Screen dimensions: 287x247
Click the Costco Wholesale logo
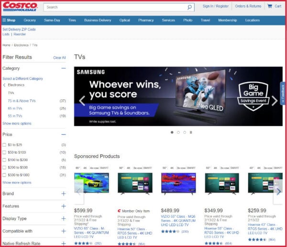(20, 7)
